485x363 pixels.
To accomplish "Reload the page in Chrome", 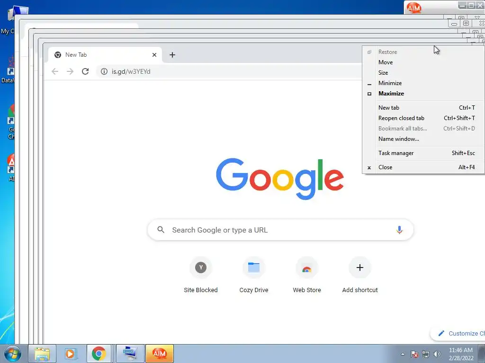I will pos(85,71).
